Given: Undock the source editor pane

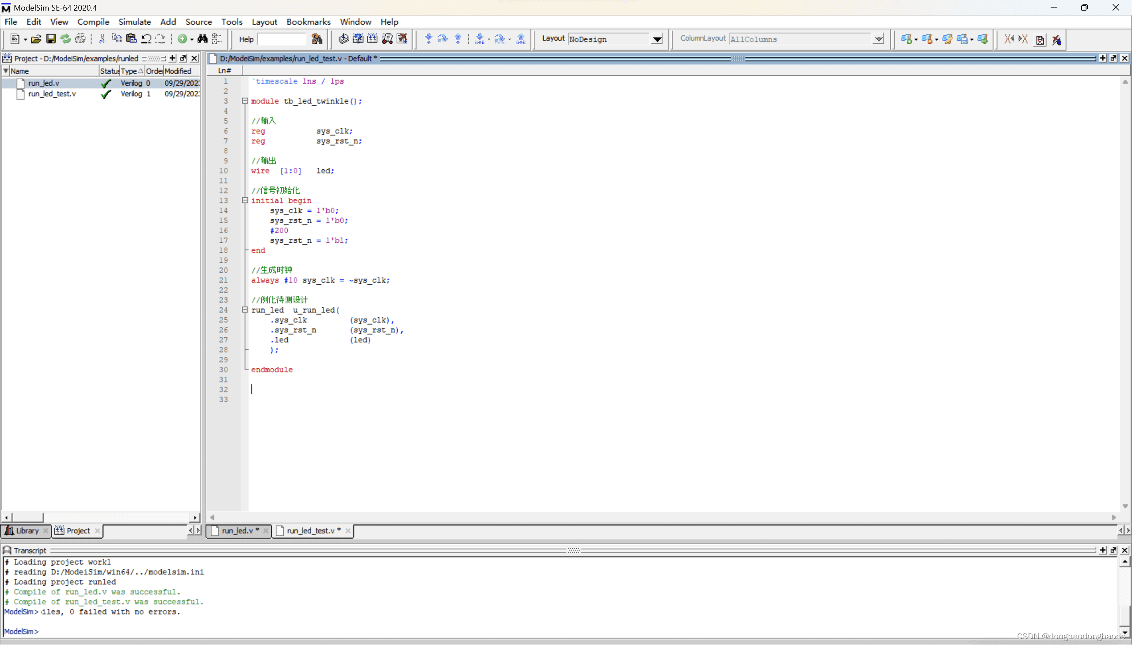Looking at the screenshot, I should click(1113, 58).
